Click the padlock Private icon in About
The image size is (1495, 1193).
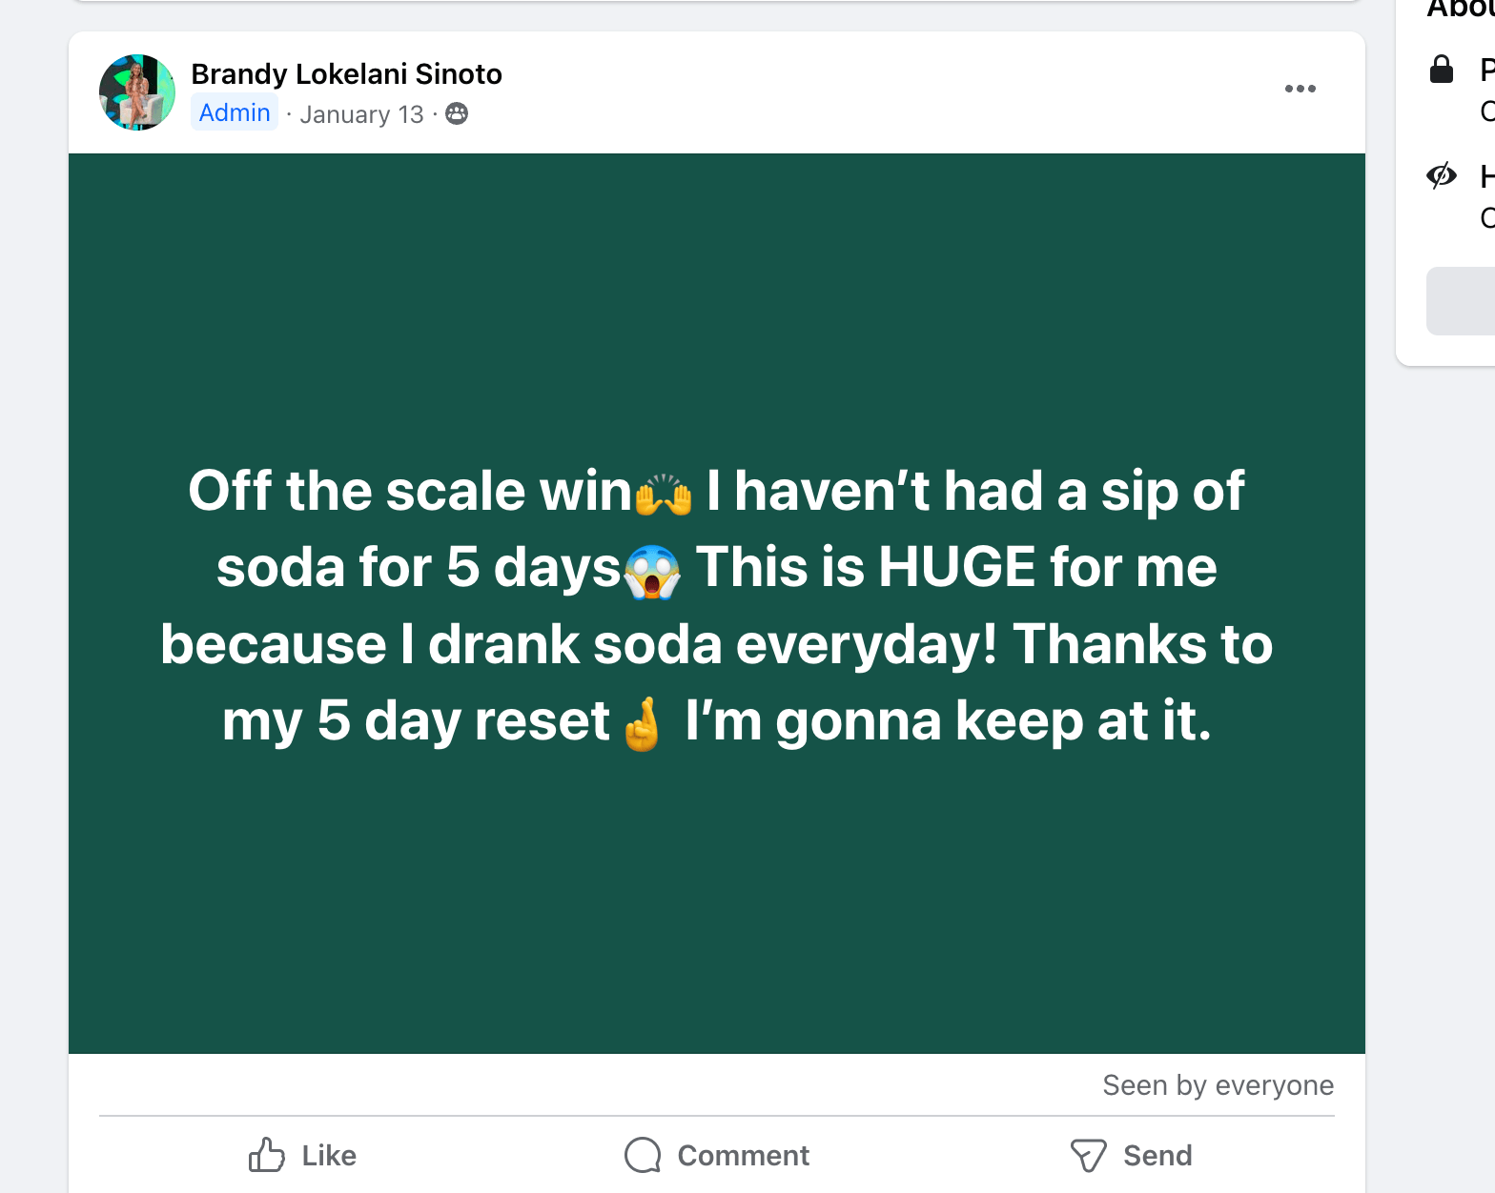[1442, 69]
